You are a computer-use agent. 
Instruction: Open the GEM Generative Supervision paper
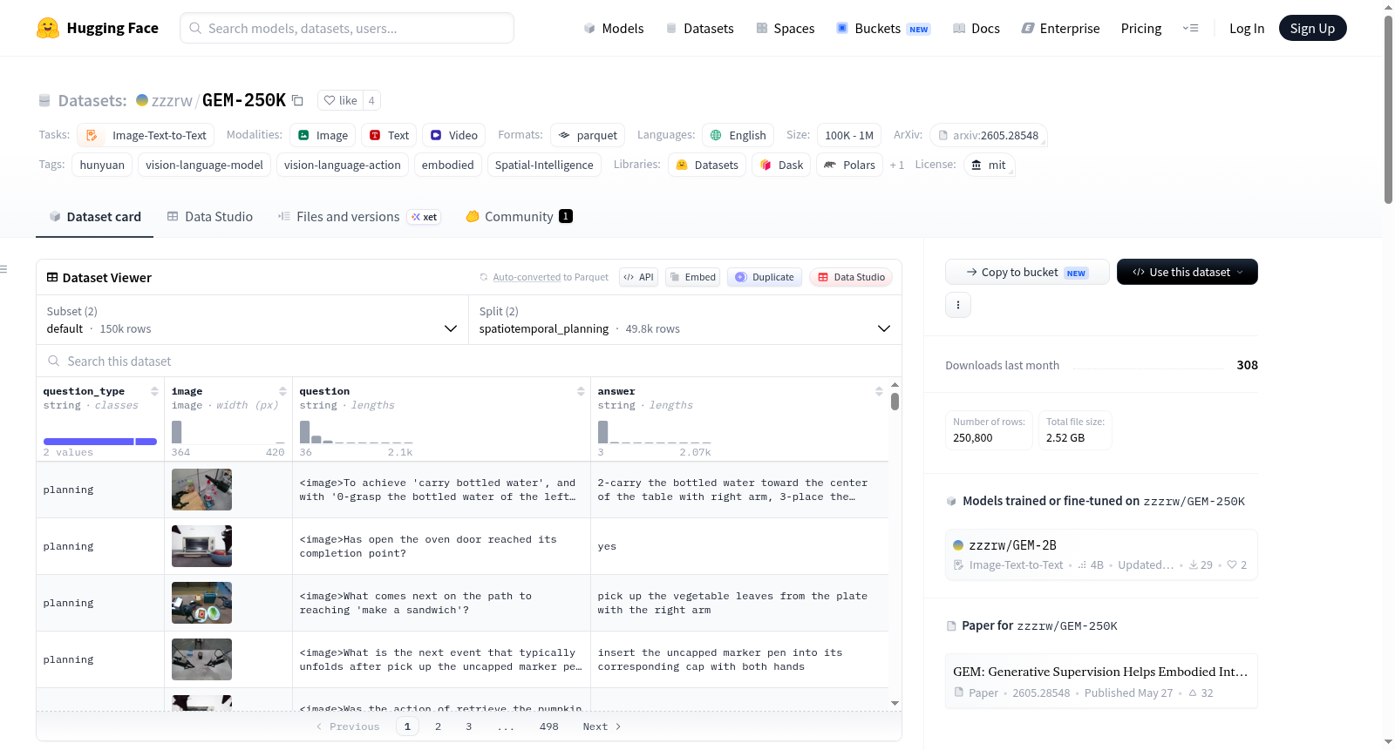click(x=1101, y=680)
